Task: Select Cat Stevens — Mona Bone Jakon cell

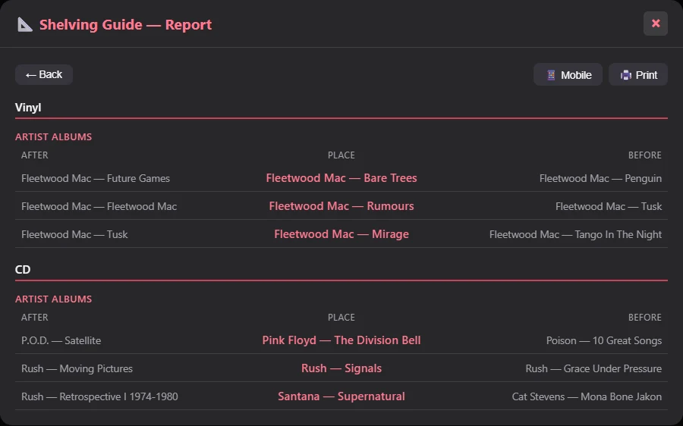Action: tap(587, 397)
